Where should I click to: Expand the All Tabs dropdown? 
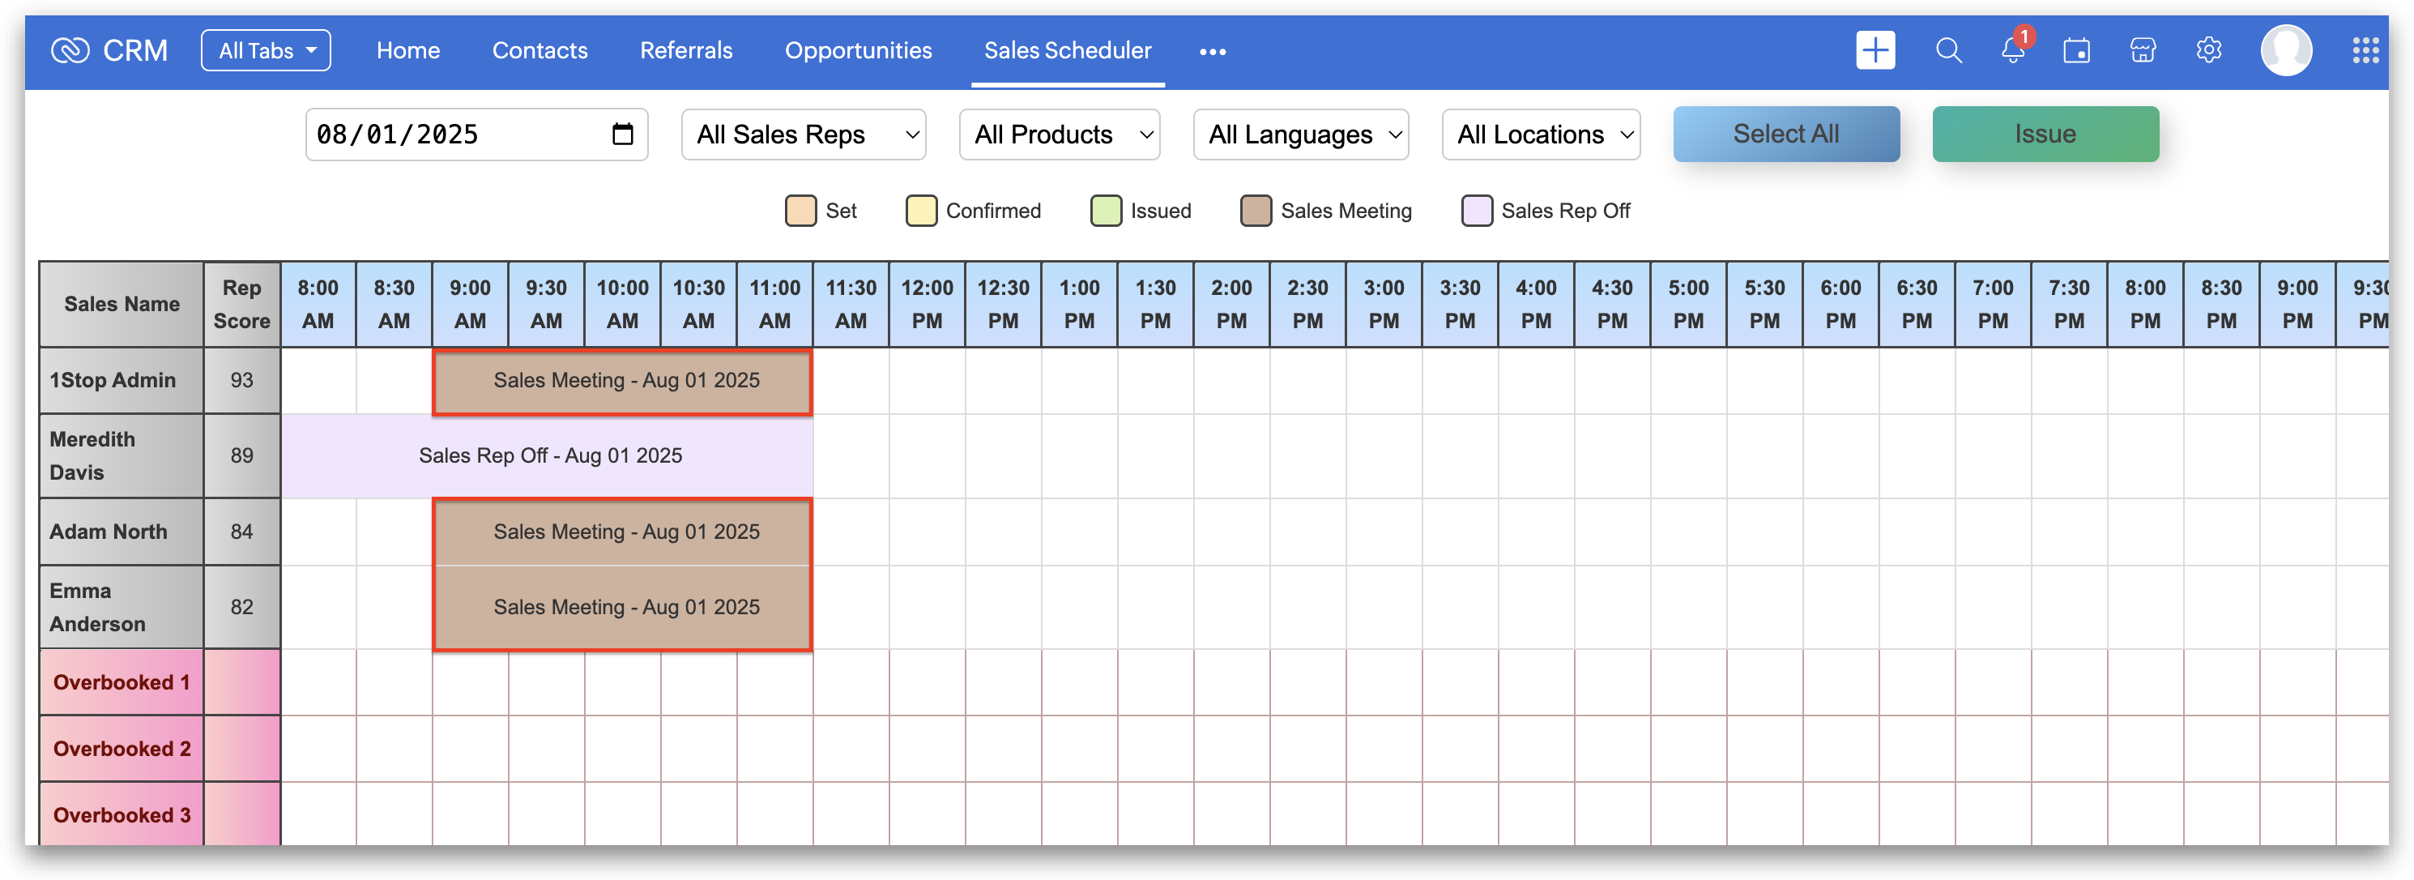pyautogui.click(x=267, y=50)
